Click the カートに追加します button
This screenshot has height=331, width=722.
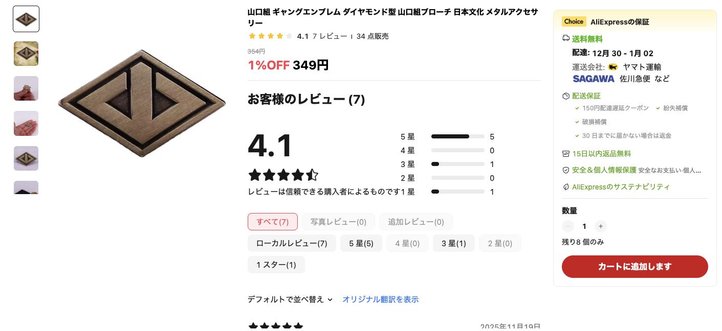pos(635,267)
